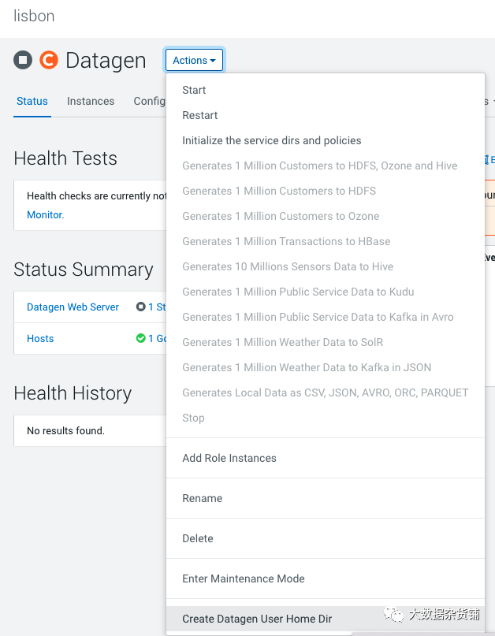Open the Datagen Web Server link

(73, 307)
